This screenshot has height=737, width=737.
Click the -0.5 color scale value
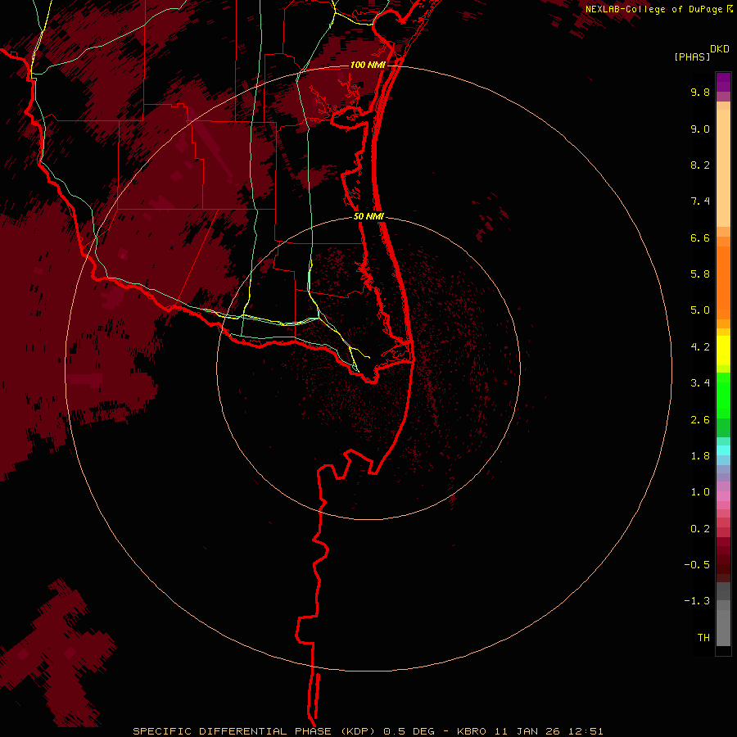[x=697, y=565]
